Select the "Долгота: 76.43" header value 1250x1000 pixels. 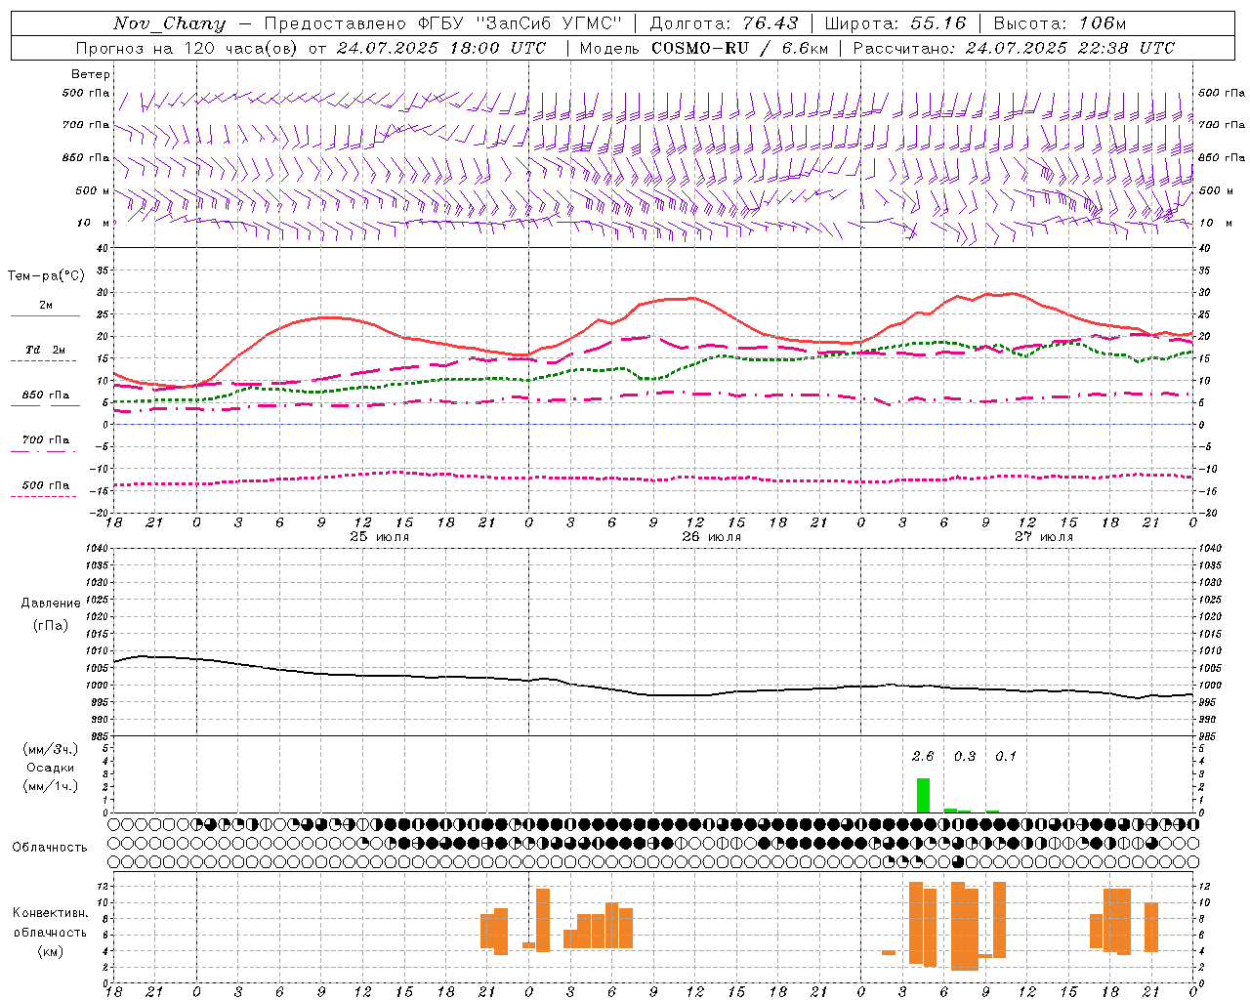(724, 23)
